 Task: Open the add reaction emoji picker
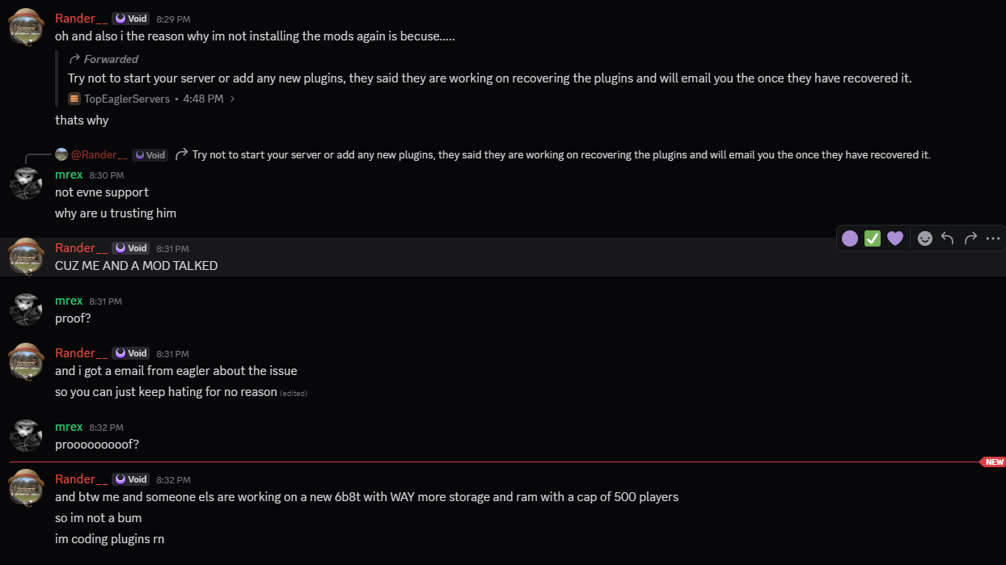(925, 238)
